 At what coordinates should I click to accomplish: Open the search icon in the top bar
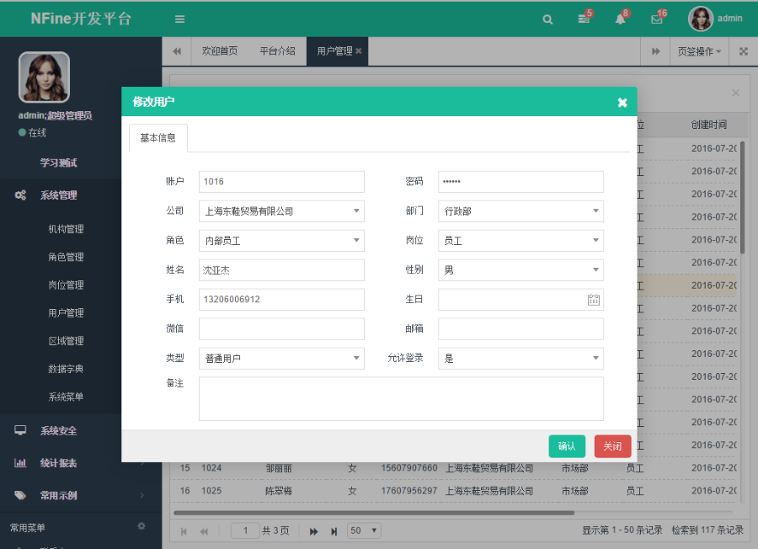[547, 19]
